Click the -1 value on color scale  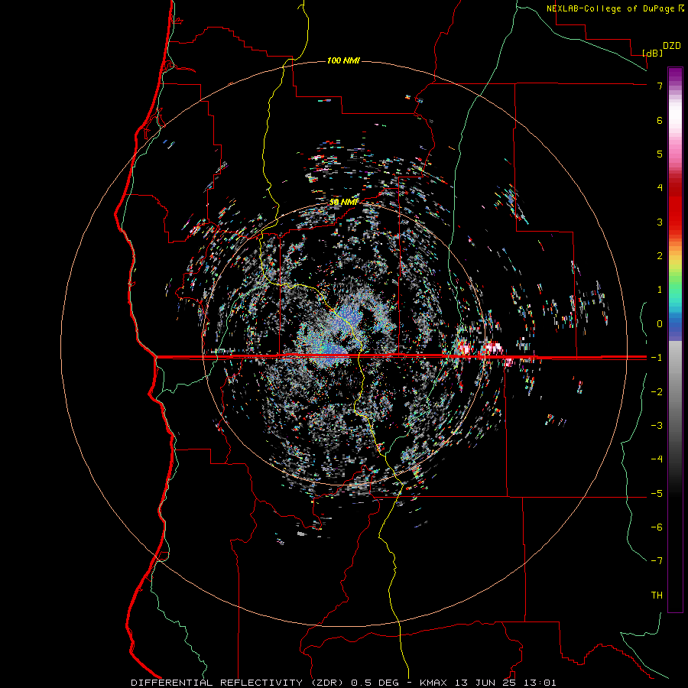(657, 358)
